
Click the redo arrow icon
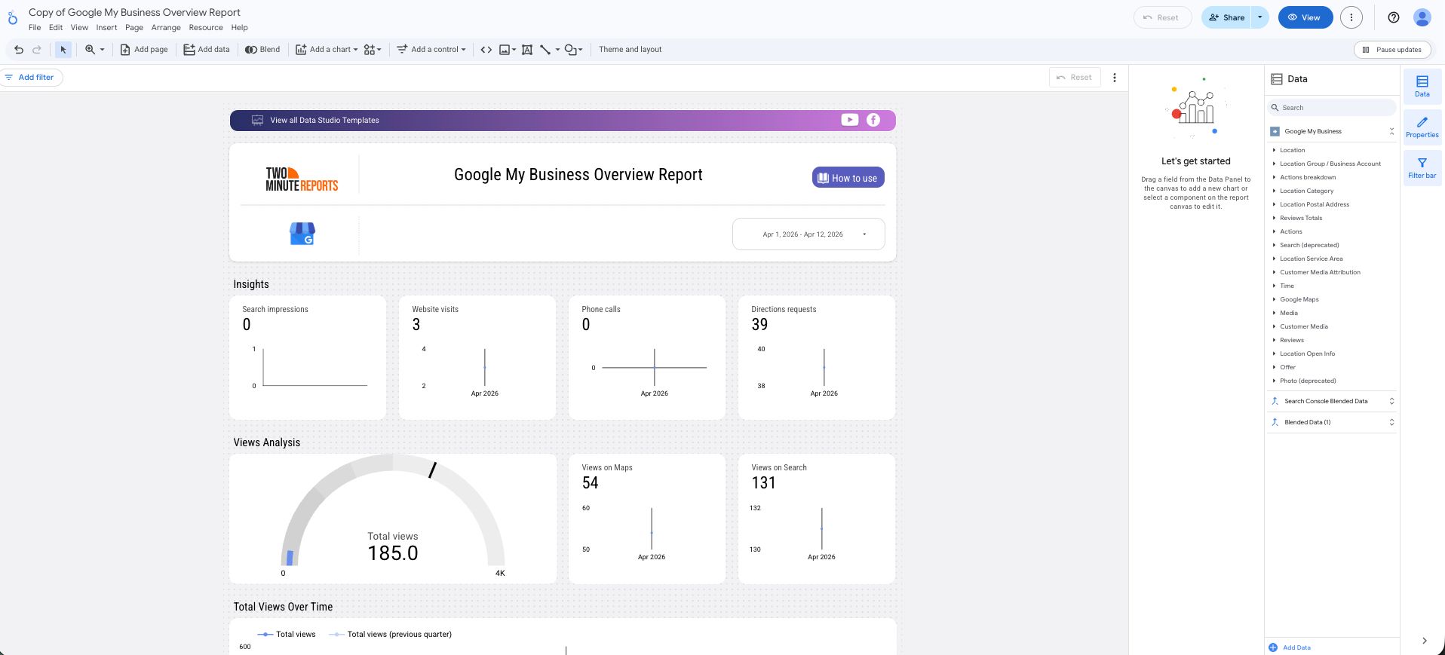(36, 50)
